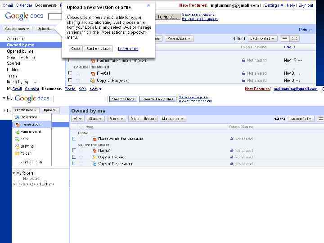Image resolution: width=324 pixels, height=243 pixels.
Task: Open Learn more link in upload popup
Action: tap(128, 49)
